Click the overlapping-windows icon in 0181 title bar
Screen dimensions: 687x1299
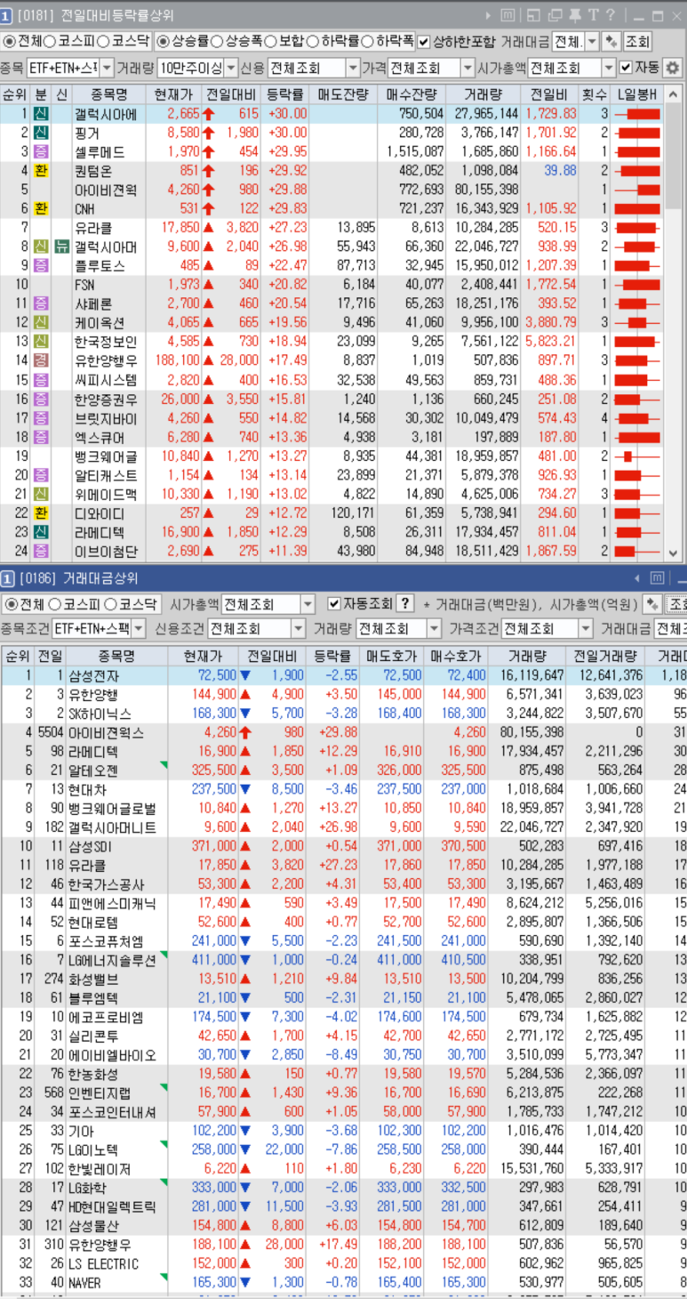coord(555,15)
